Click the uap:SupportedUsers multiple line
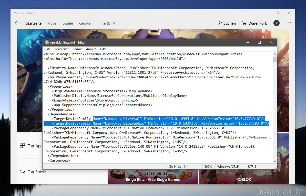 pyautogui.click(x=102, y=105)
